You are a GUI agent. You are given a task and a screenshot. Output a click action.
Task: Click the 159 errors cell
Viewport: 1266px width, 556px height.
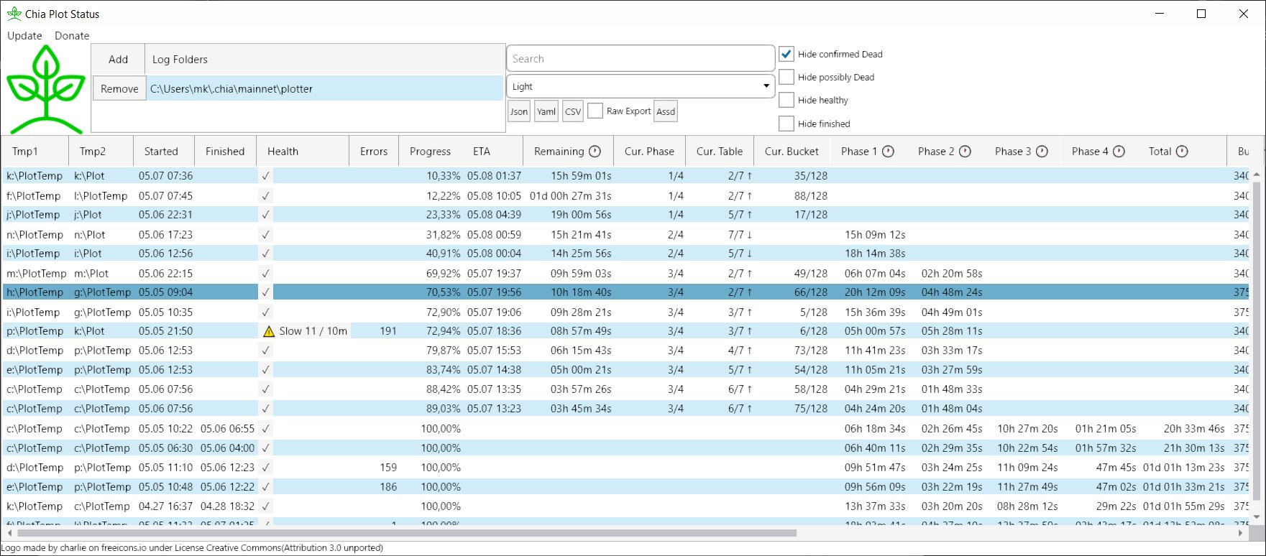[388, 468]
